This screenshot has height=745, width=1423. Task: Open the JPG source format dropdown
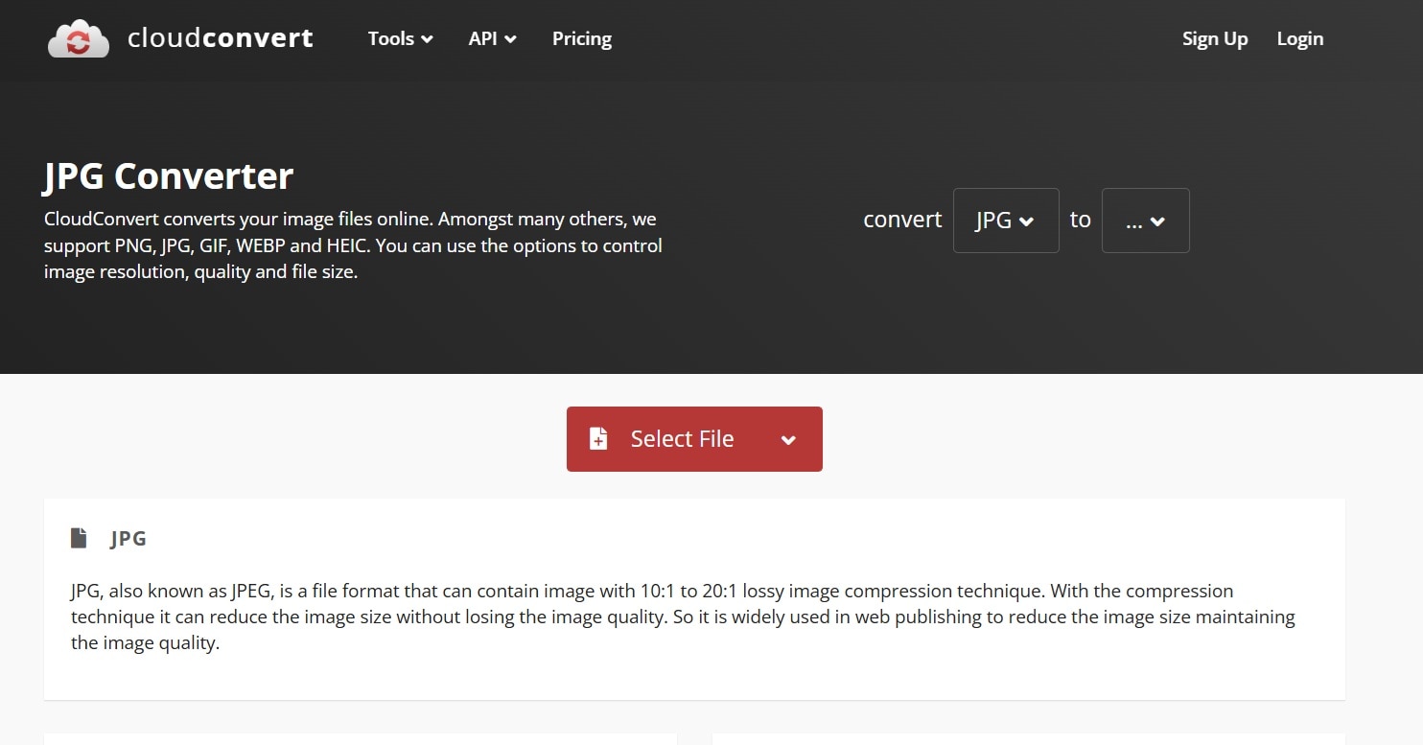click(x=1006, y=220)
